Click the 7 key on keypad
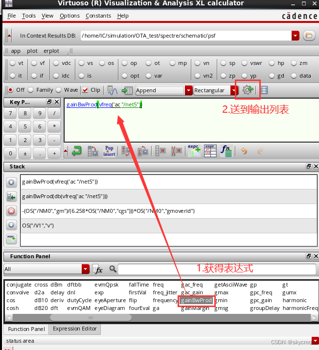Screen dimensions: 319x350 (10, 113)
